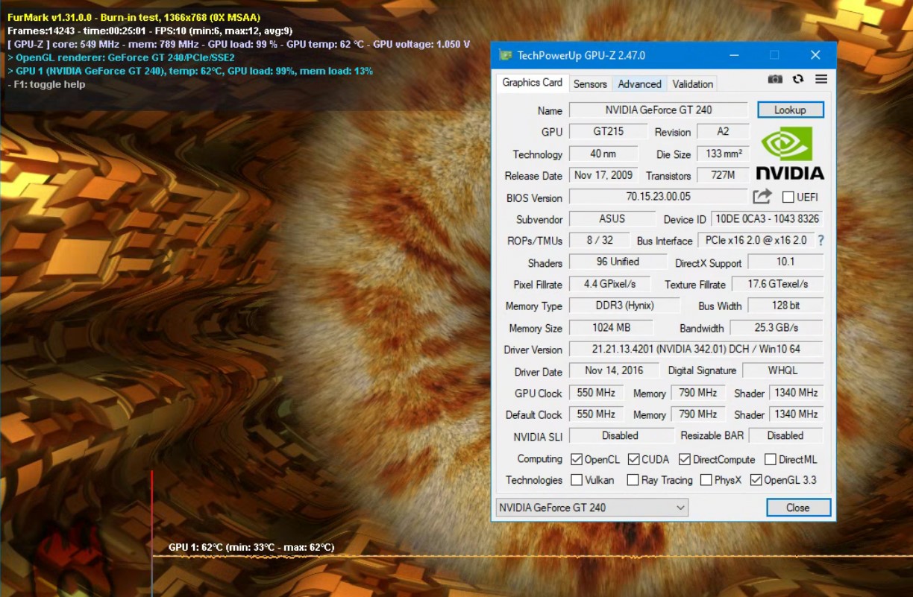Click the GPU field showing GT215
This screenshot has height=597, width=913.
tap(609, 131)
